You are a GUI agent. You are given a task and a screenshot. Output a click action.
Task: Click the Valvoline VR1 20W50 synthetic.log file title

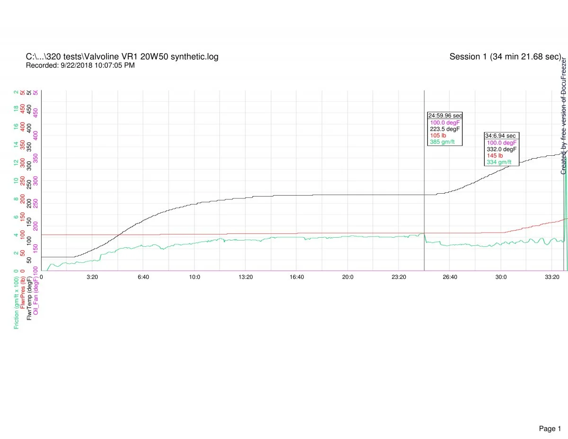point(122,57)
